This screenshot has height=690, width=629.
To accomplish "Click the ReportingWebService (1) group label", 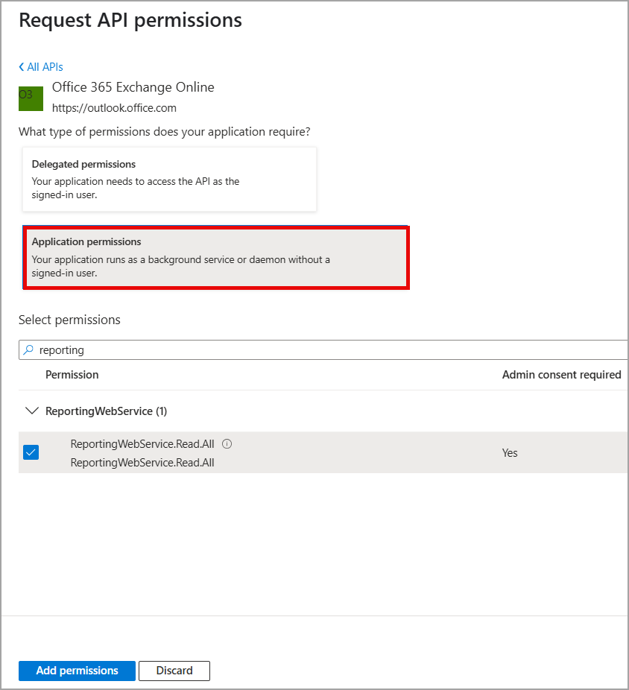I will [106, 411].
